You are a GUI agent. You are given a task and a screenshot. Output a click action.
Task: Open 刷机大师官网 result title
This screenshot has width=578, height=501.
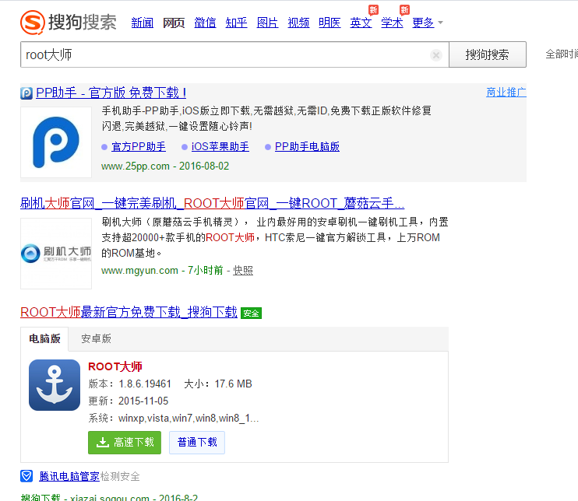[x=213, y=203]
